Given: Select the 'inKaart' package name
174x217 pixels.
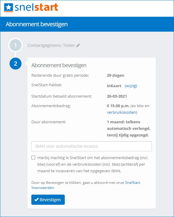Looking at the screenshot, I should (114, 86).
